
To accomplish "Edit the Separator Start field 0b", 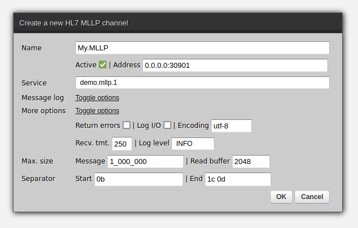I will (138, 179).
